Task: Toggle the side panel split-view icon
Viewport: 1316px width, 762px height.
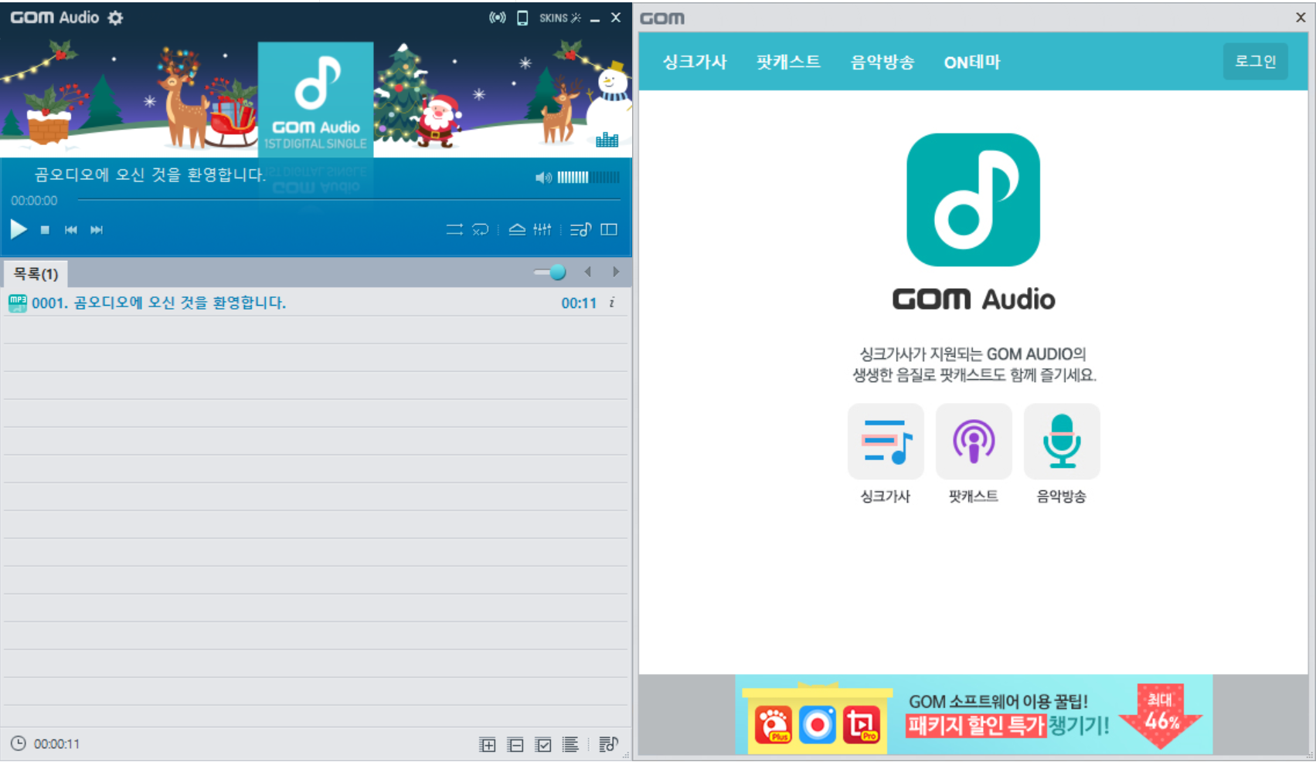Action: (609, 229)
